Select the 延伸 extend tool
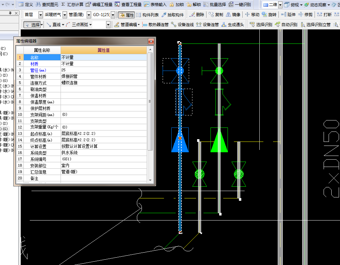Screen dimensions: 340x265 pos(288,14)
